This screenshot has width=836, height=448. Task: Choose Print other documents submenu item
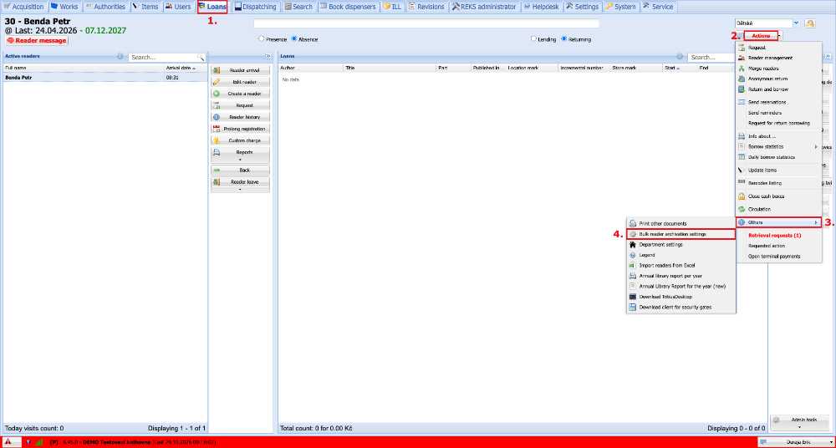click(681, 223)
